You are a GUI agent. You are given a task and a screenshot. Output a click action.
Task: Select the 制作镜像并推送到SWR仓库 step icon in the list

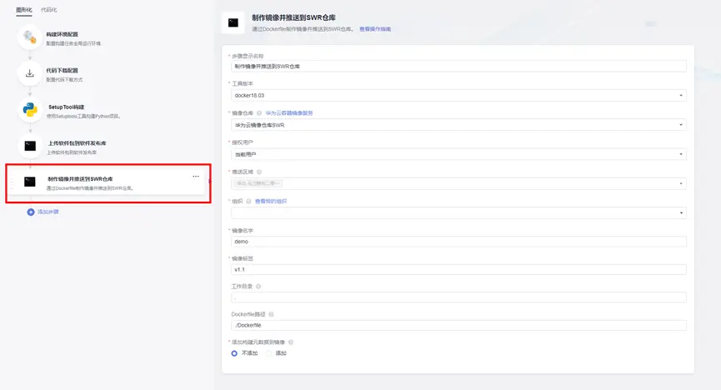coord(30,182)
